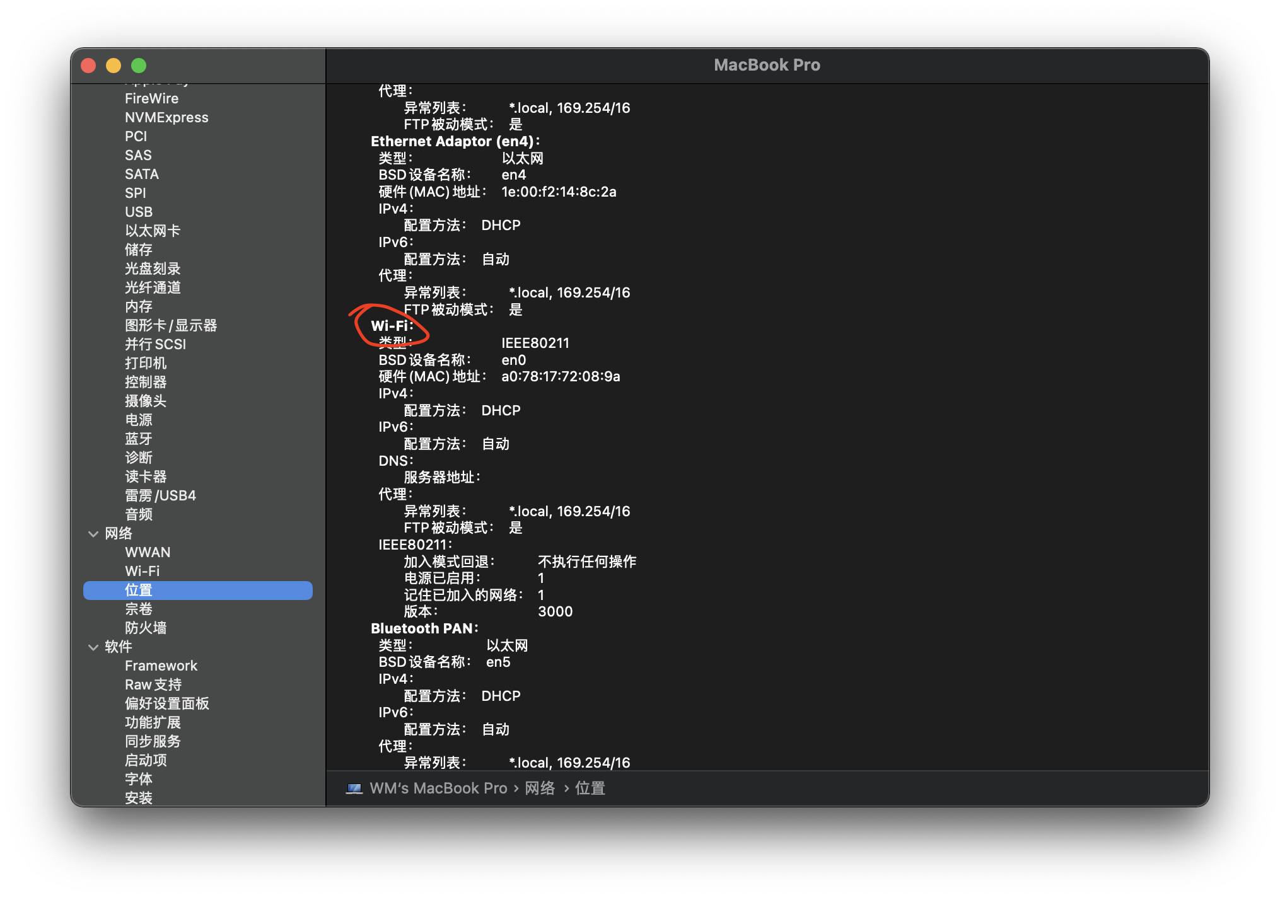The height and width of the screenshot is (900, 1280).
Task: Select NVMExpress in the sidebar
Action: click(x=166, y=117)
